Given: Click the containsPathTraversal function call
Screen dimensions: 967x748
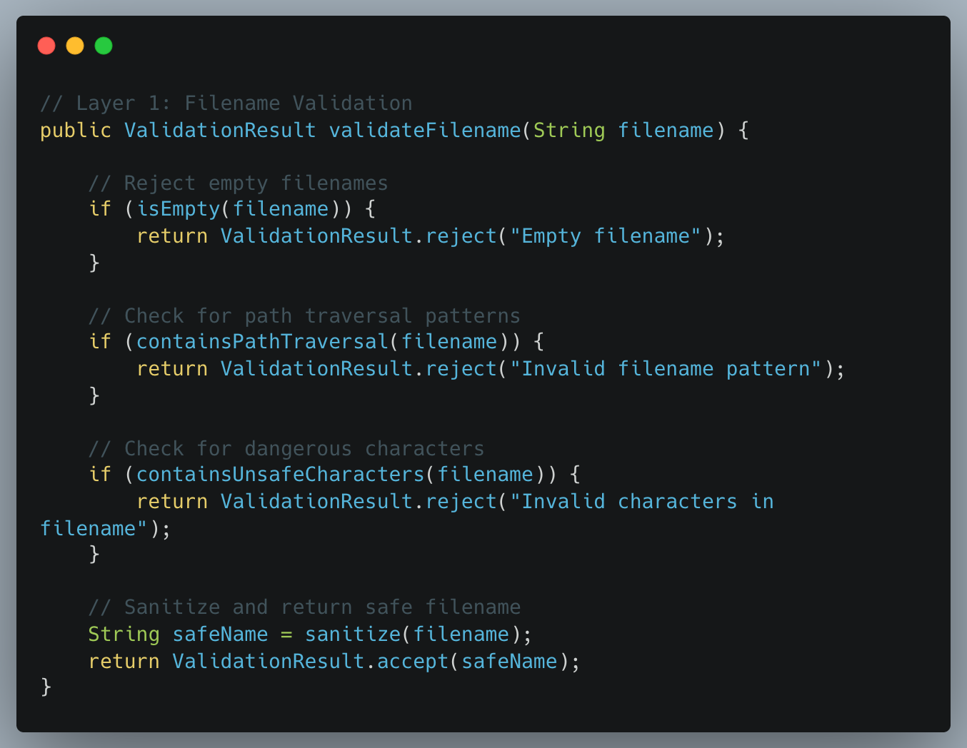Looking at the screenshot, I should click(262, 341).
